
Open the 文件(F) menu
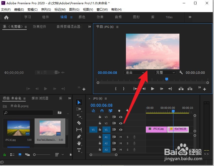6,9
